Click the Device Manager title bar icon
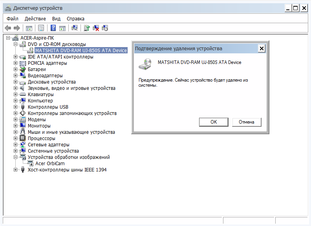This screenshot has width=311, height=226. pyautogui.click(x=8, y=8)
